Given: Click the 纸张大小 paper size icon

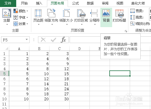Looking at the screenshot, I should (66, 13).
